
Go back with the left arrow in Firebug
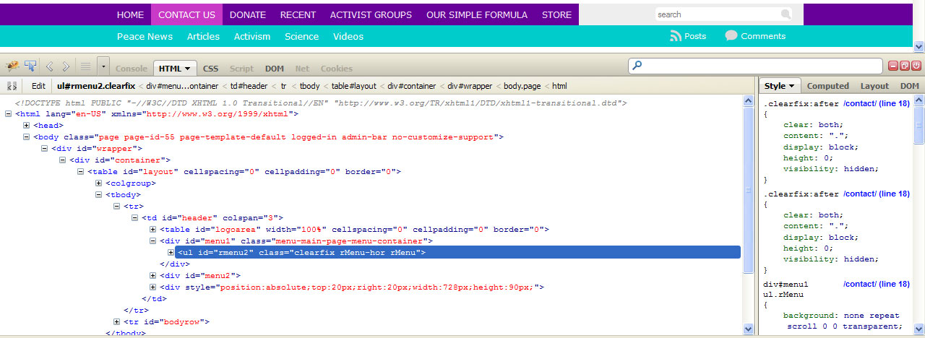coord(49,66)
